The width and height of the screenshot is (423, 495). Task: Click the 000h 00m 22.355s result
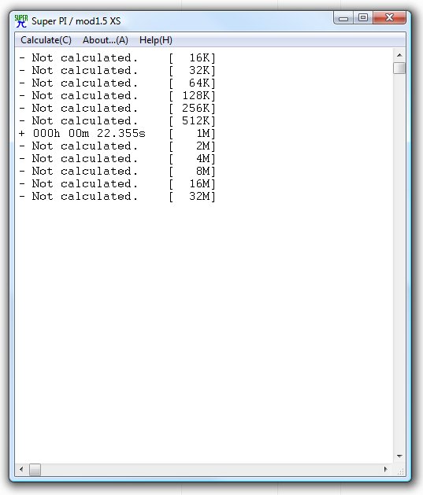89,134
